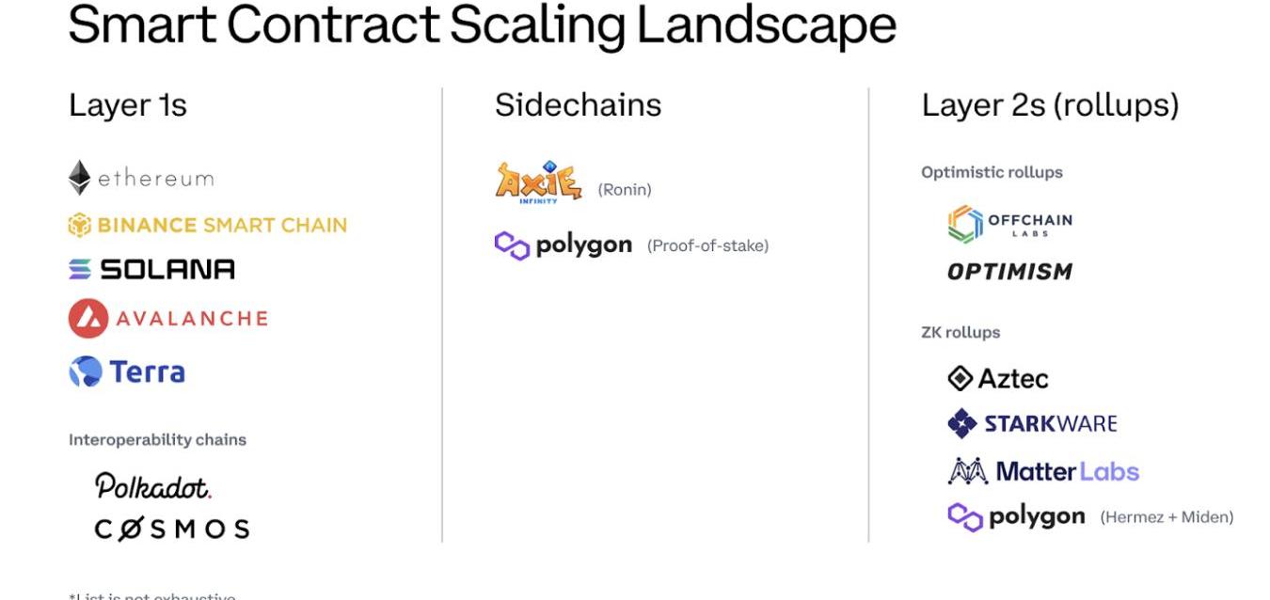1270x600 pixels.
Task: Click the Interoperability chains subheading
Action: (157, 439)
